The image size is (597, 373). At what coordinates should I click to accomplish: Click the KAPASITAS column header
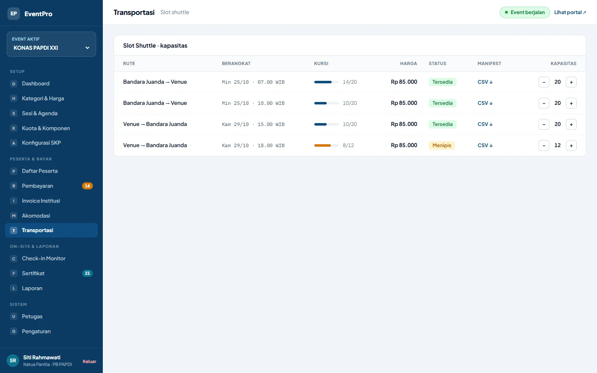(x=563, y=64)
